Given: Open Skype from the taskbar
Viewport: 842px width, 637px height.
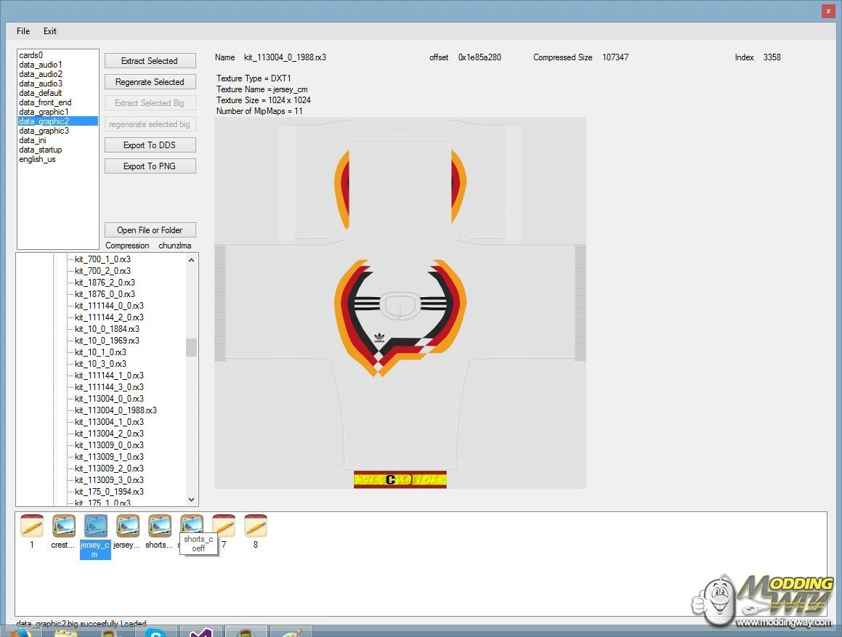Looking at the screenshot, I should [155, 632].
